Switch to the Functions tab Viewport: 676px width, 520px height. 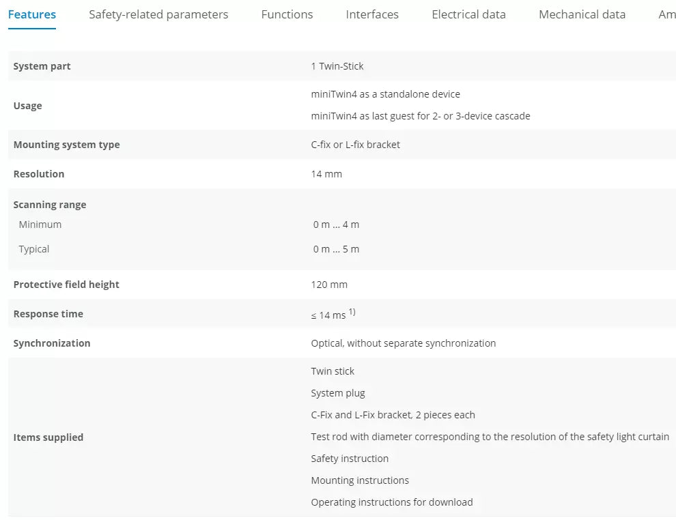[287, 14]
